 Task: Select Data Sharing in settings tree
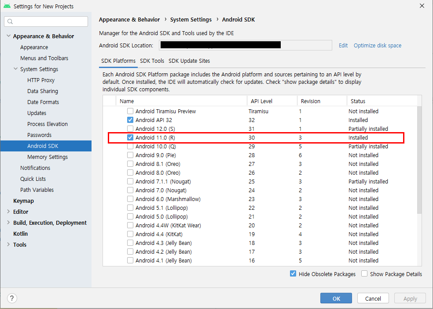pos(43,91)
